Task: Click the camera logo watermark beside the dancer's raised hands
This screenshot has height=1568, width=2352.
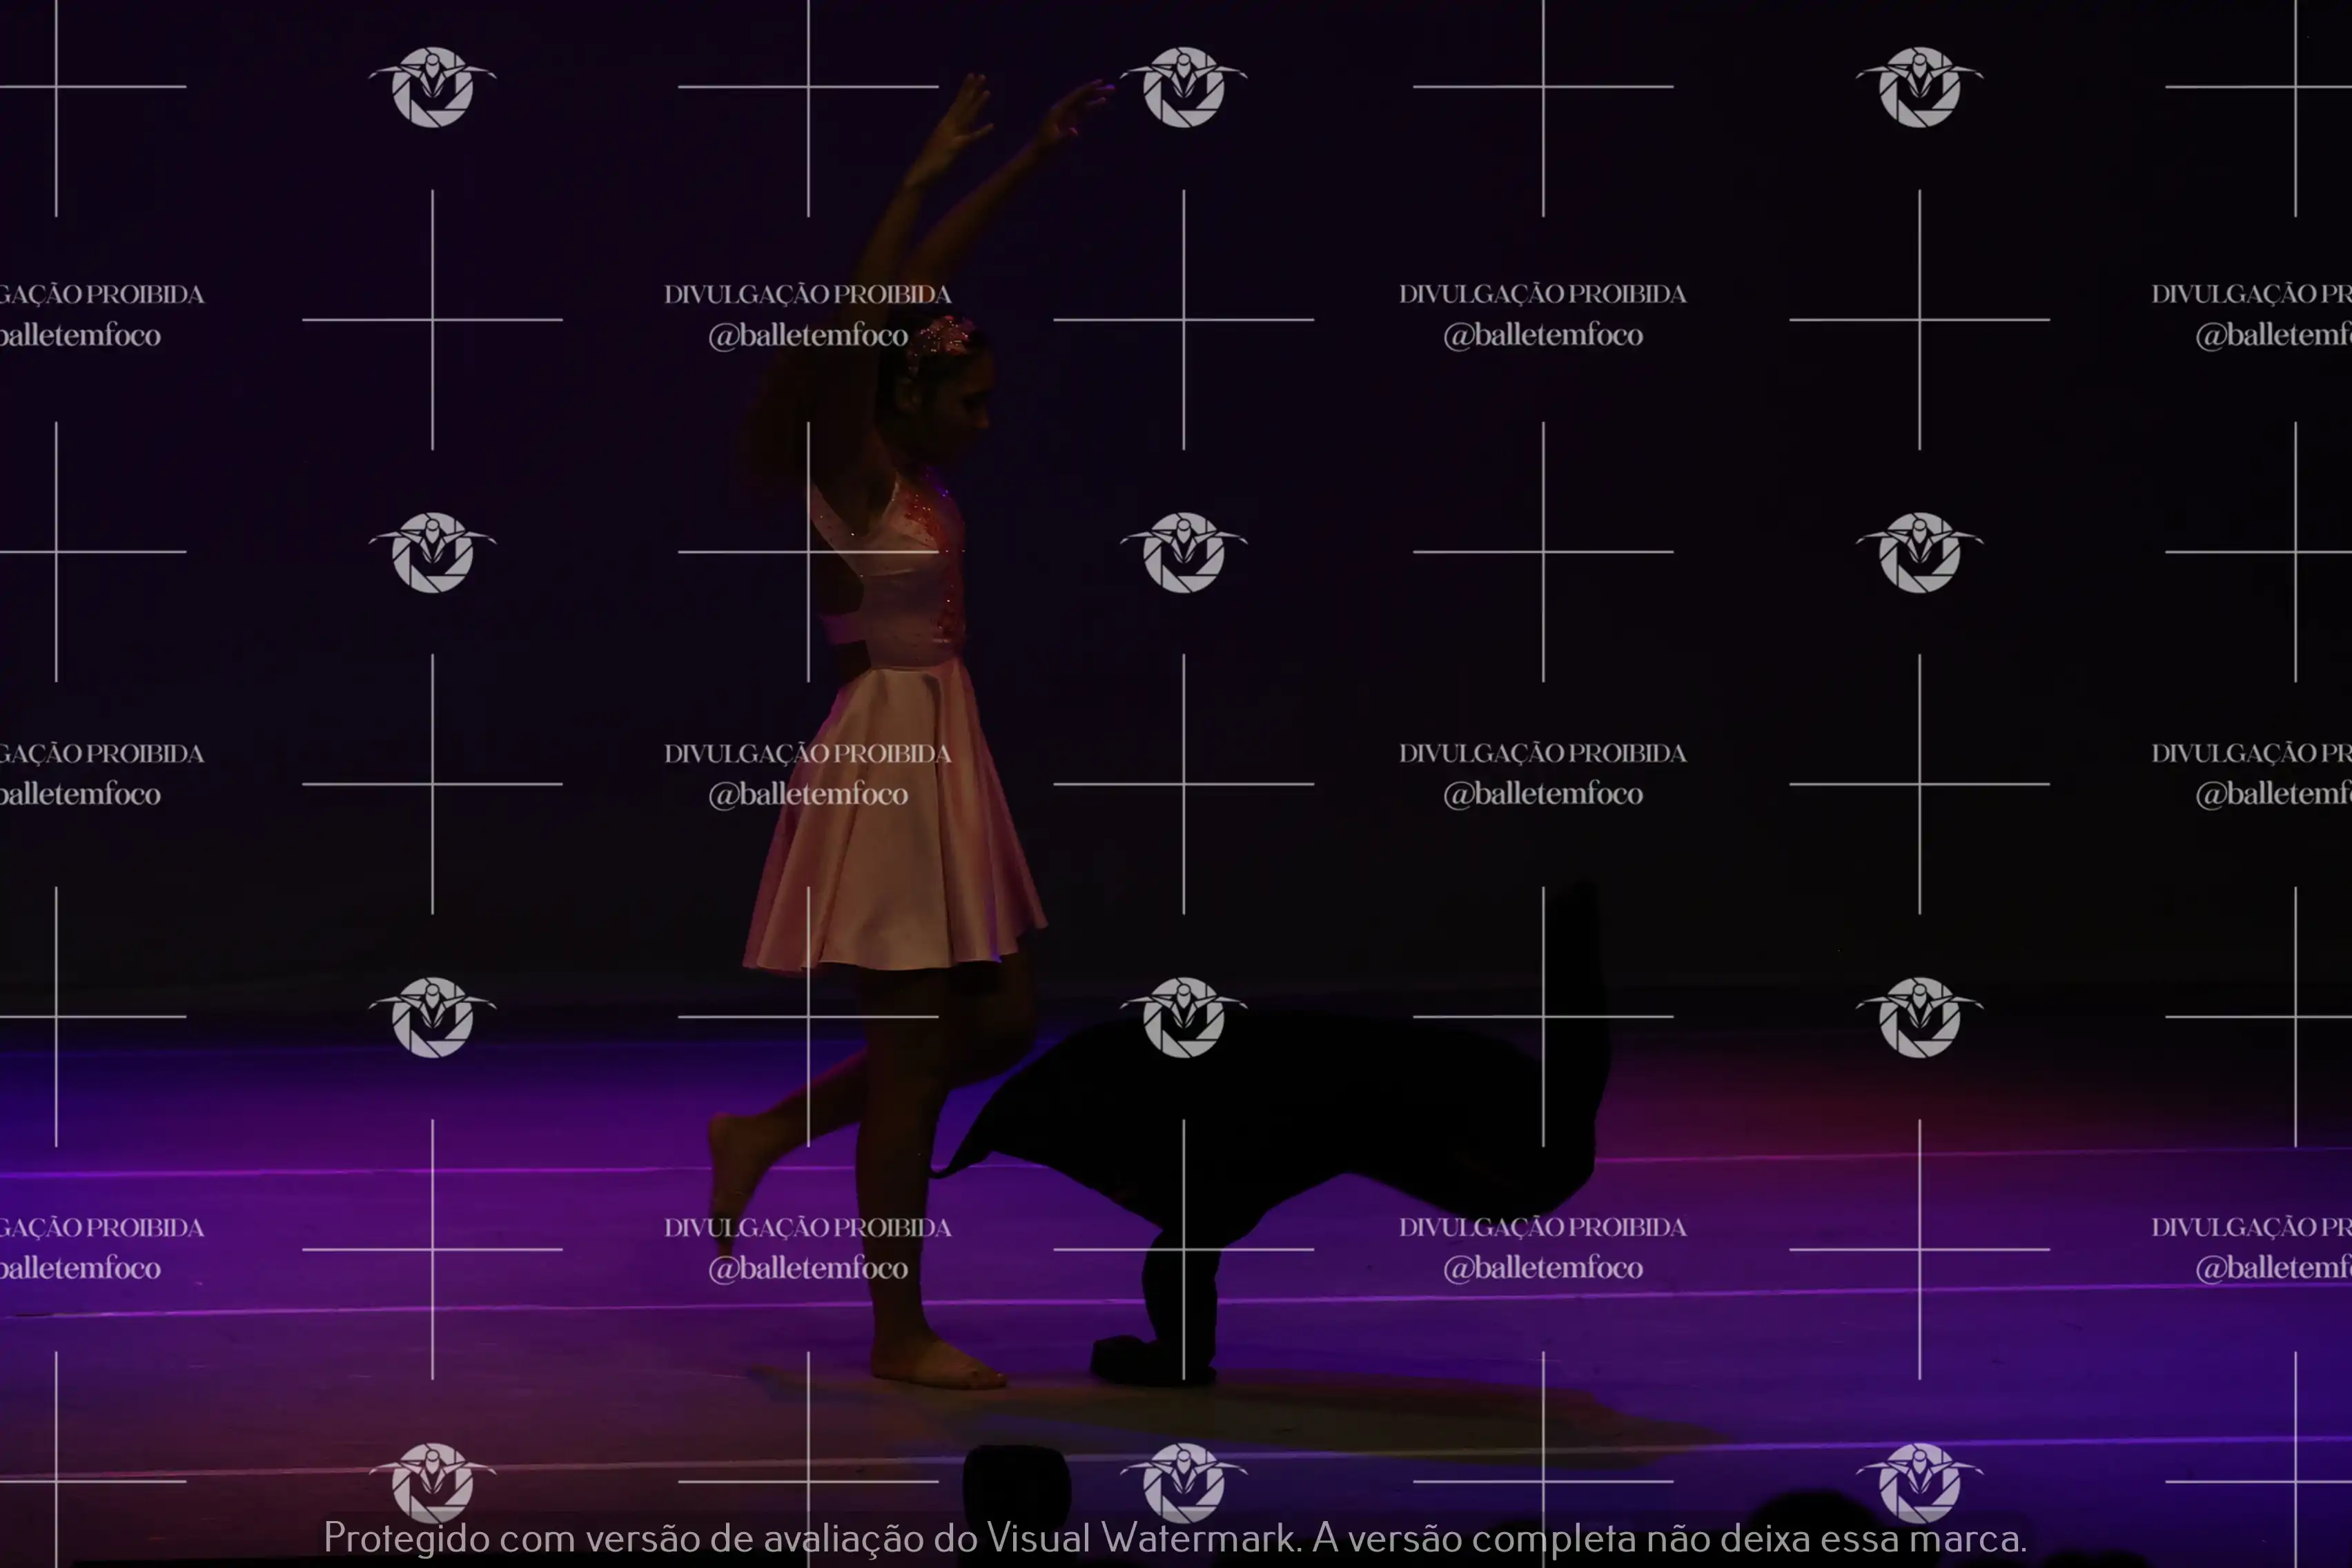Action: (1183, 87)
